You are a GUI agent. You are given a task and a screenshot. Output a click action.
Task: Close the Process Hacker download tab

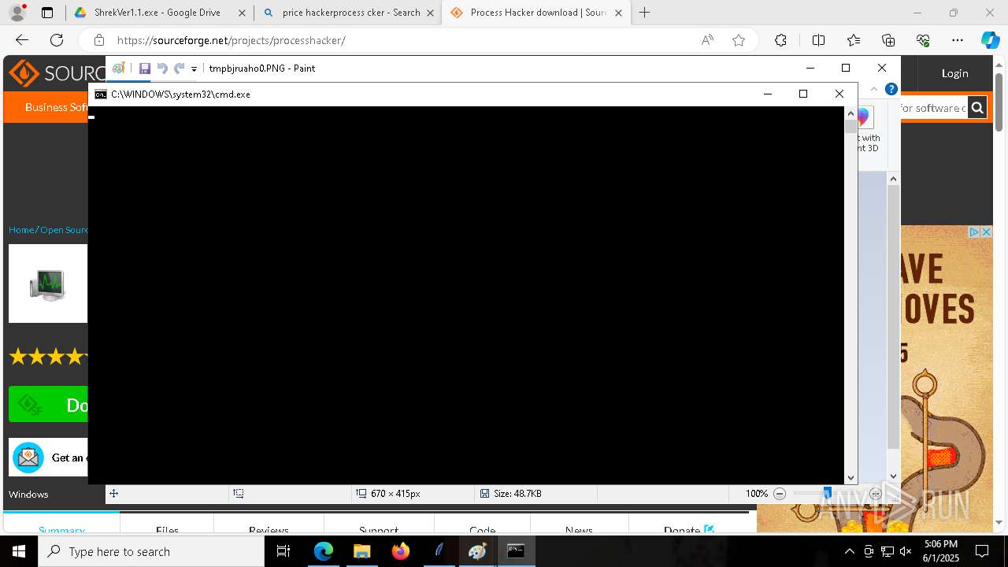click(x=618, y=13)
